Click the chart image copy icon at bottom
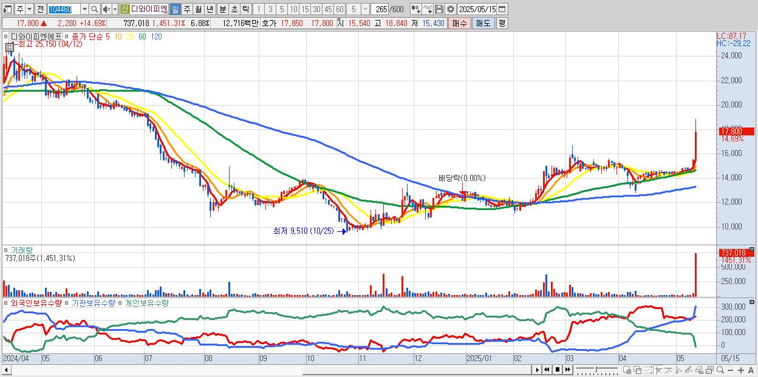Image resolution: width=758 pixels, height=377 pixels. [709, 370]
